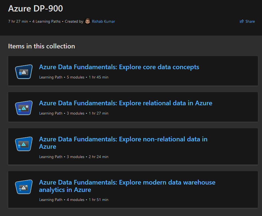This screenshot has width=262, height=216.
Task: Click '3 modules' under non-relational data path
Action: (76, 157)
